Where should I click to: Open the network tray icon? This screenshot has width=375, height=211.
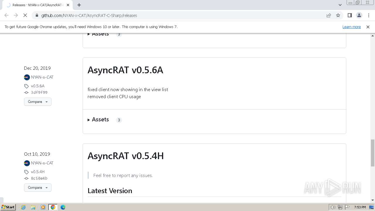[x=340, y=207]
